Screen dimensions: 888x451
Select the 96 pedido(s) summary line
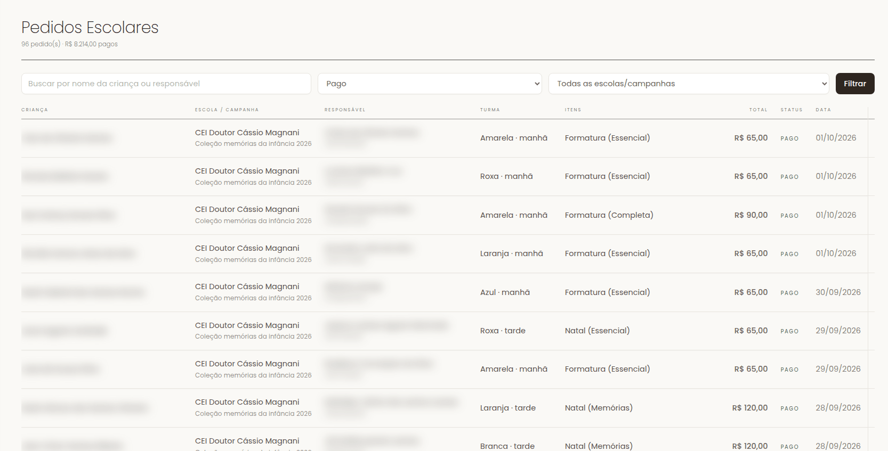click(x=69, y=44)
